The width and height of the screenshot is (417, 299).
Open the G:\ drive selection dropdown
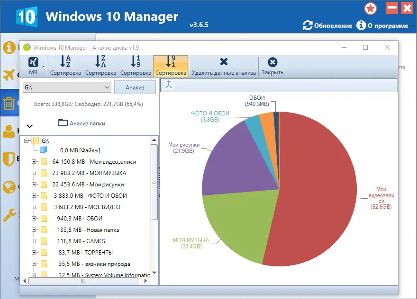coord(67,88)
